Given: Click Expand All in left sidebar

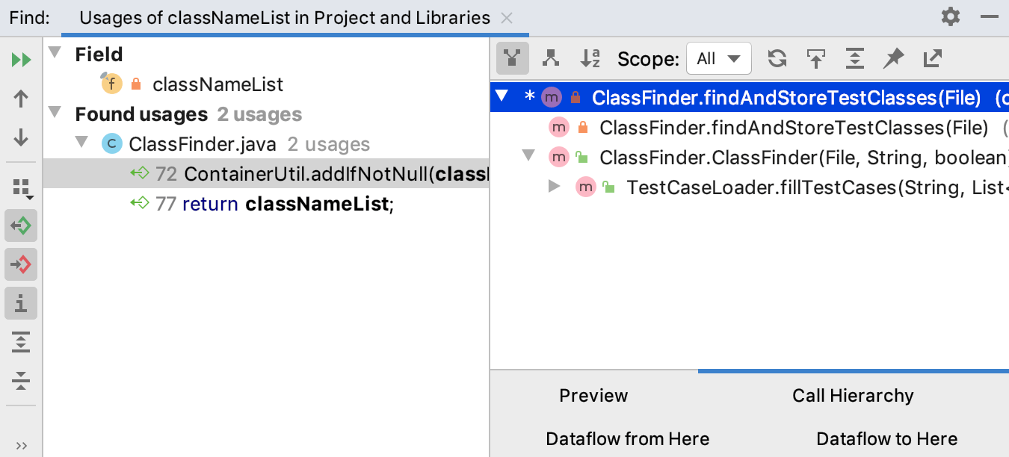Looking at the screenshot, I should tap(21, 342).
